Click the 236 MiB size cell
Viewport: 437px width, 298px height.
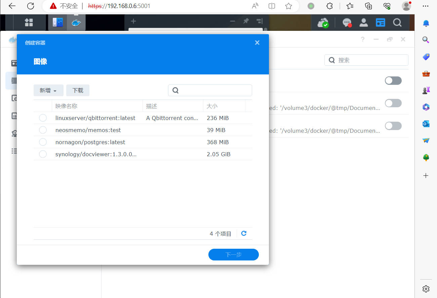pyautogui.click(x=217, y=118)
